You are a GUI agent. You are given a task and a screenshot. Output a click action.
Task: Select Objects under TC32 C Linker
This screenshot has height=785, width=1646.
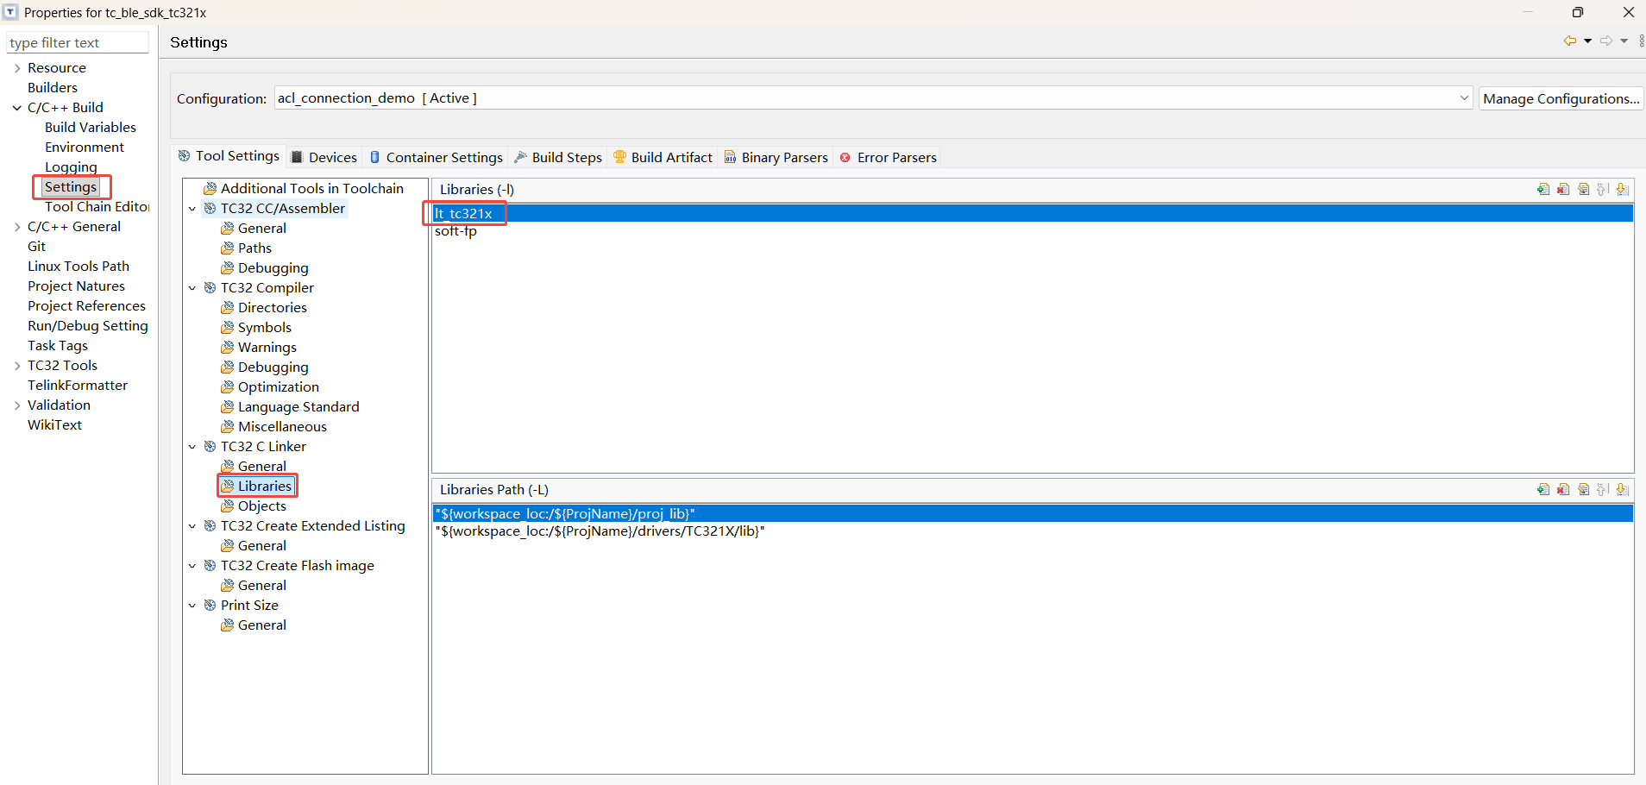pyautogui.click(x=254, y=506)
